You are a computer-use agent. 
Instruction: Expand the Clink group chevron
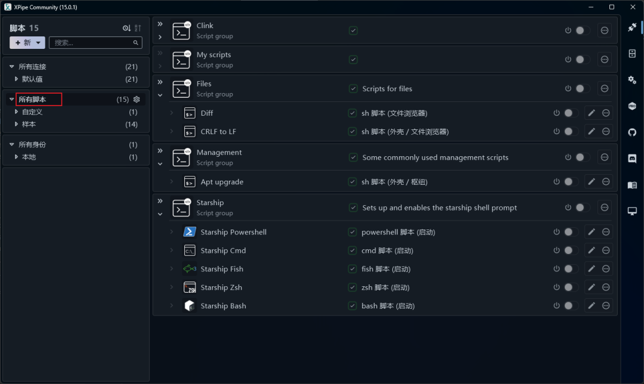[160, 37]
